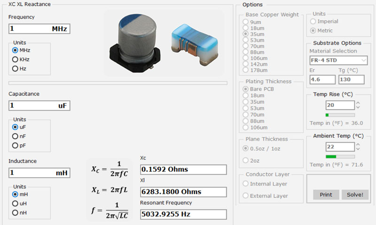The height and width of the screenshot is (225, 376).
Task: Set inductance unit to uH
Action: pos(15,203)
